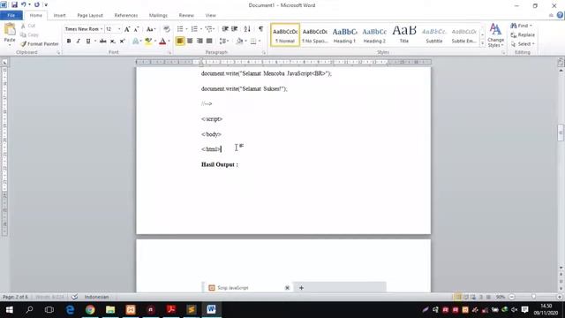This screenshot has width=565, height=318.
Task: Open Line Spacing dropdown
Action: (x=223, y=42)
